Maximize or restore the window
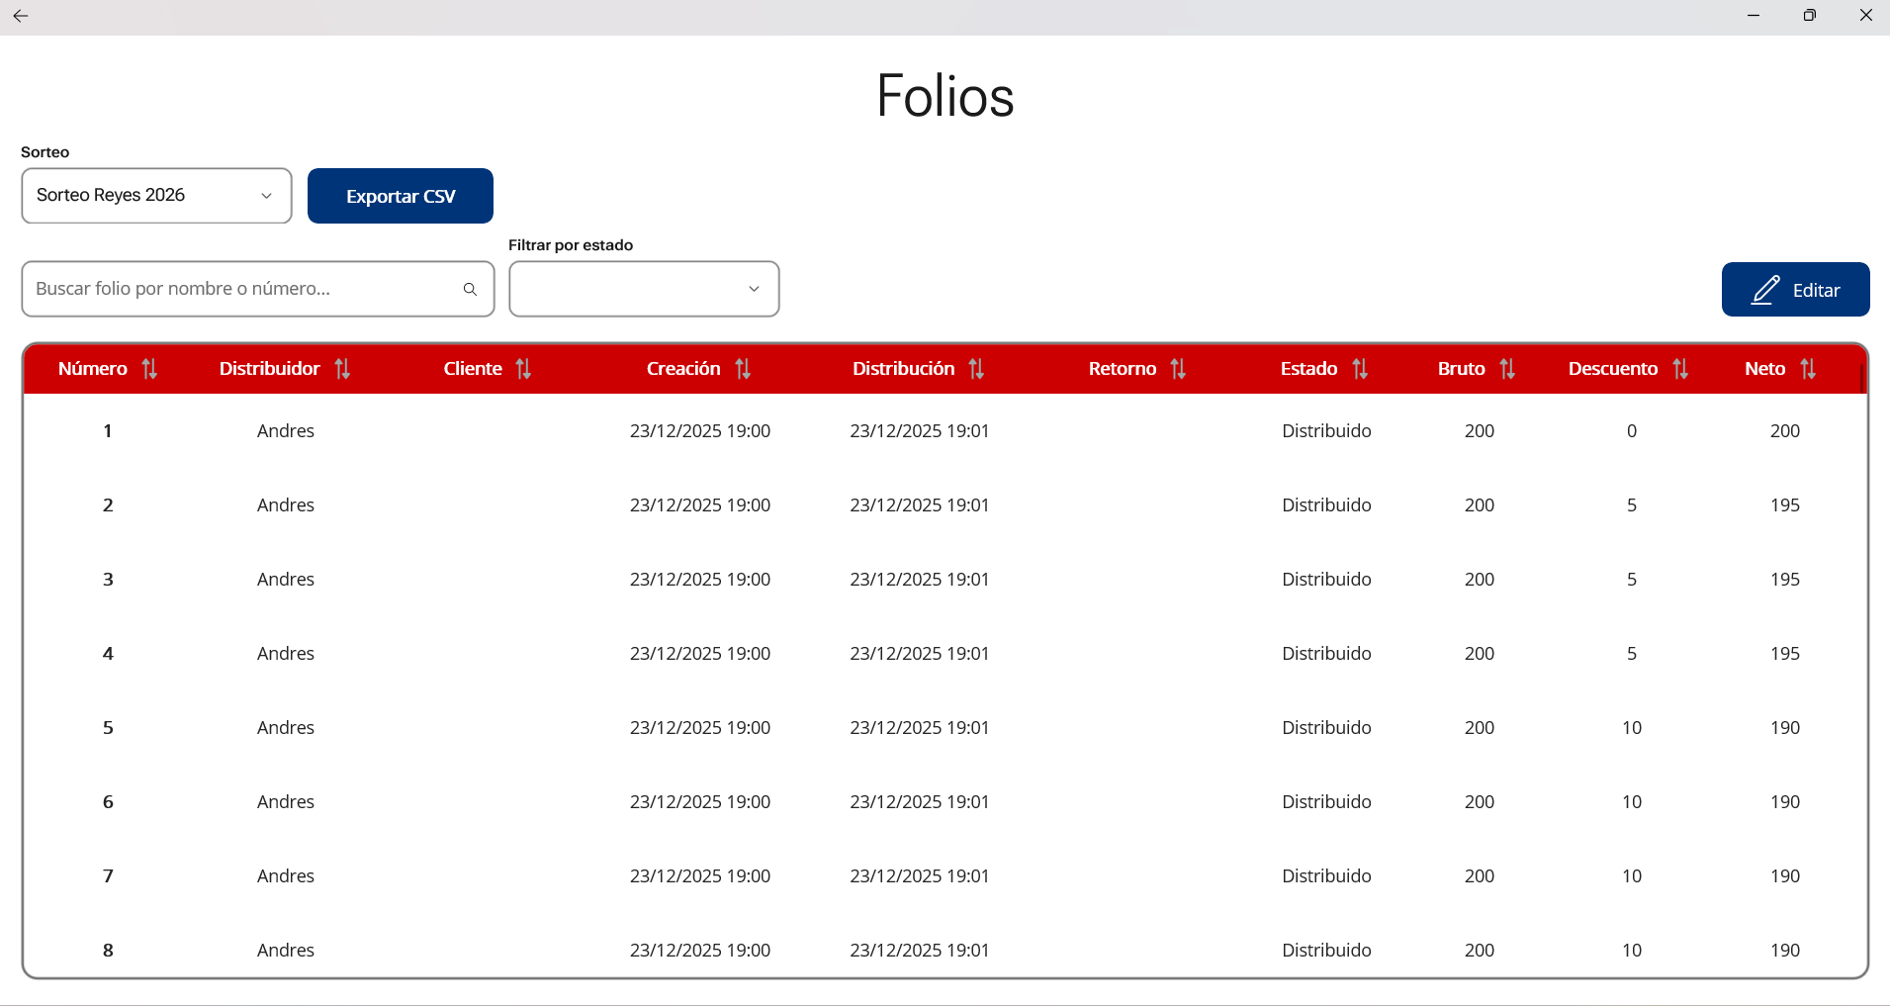 pyautogui.click(x=1810, y=16)
